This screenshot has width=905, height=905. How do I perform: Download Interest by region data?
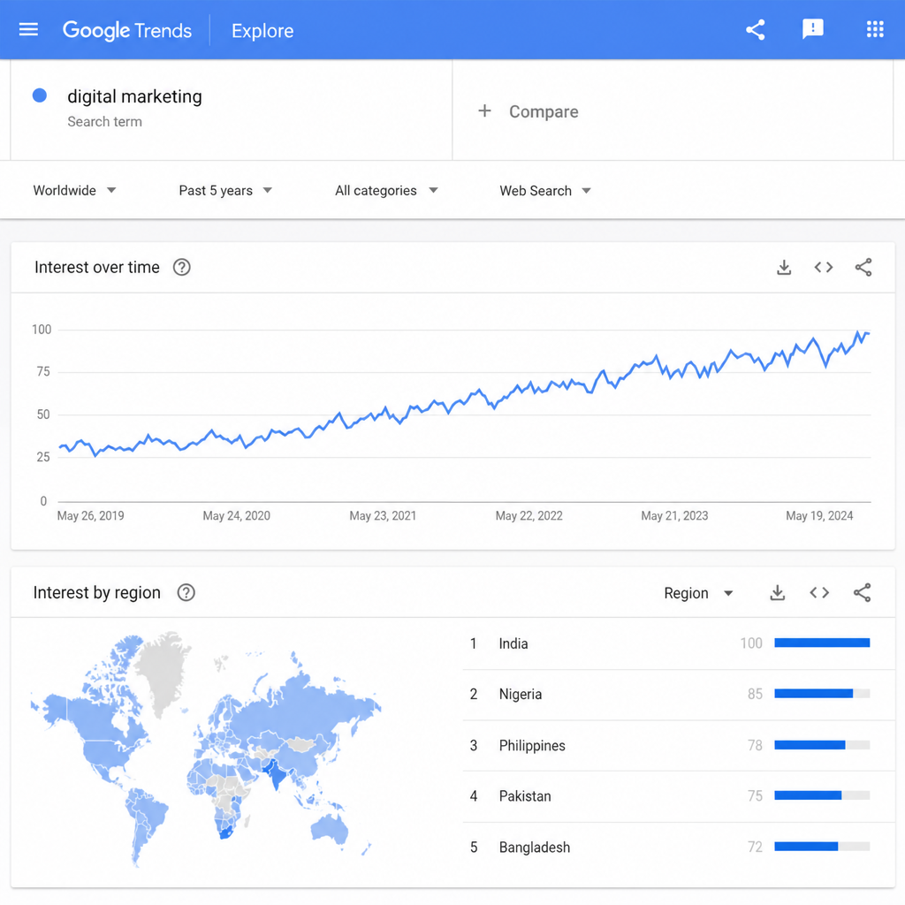tap(778, 593)
